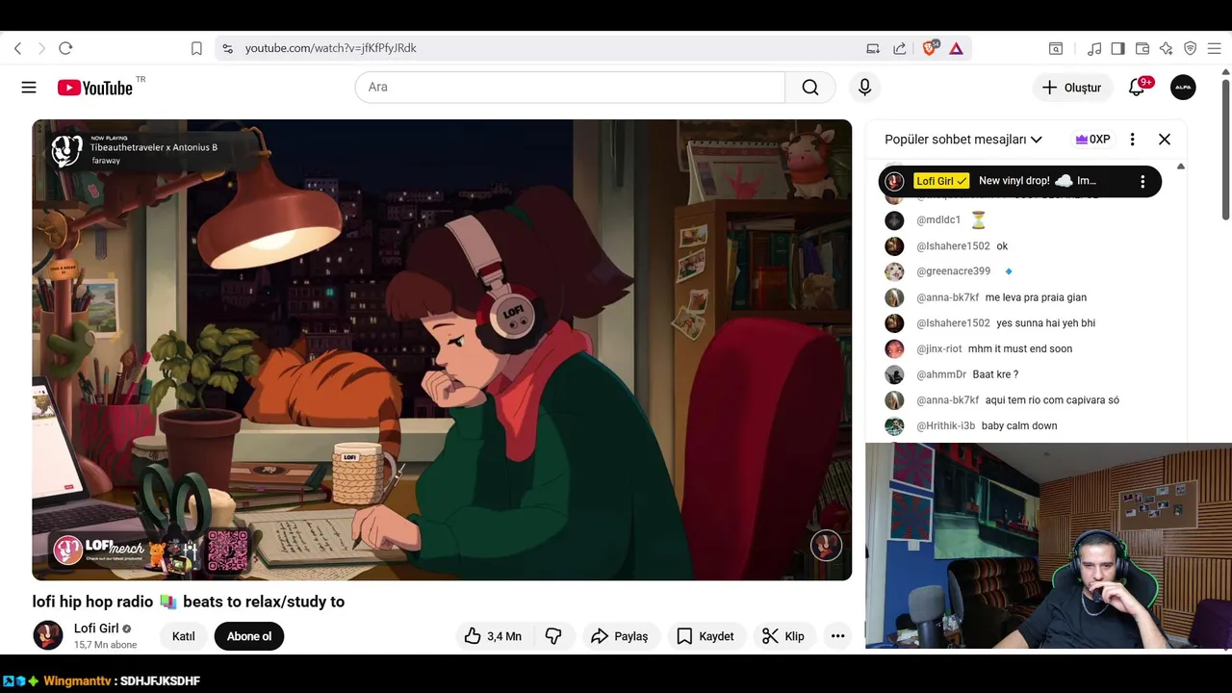The height and width of the screenshot is (693, 1232).
Task: Click Kaydet save button
Action: coord(706,636)
